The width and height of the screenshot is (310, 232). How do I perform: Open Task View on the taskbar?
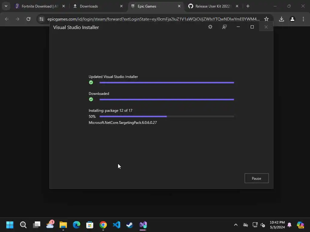coord(37,225)
